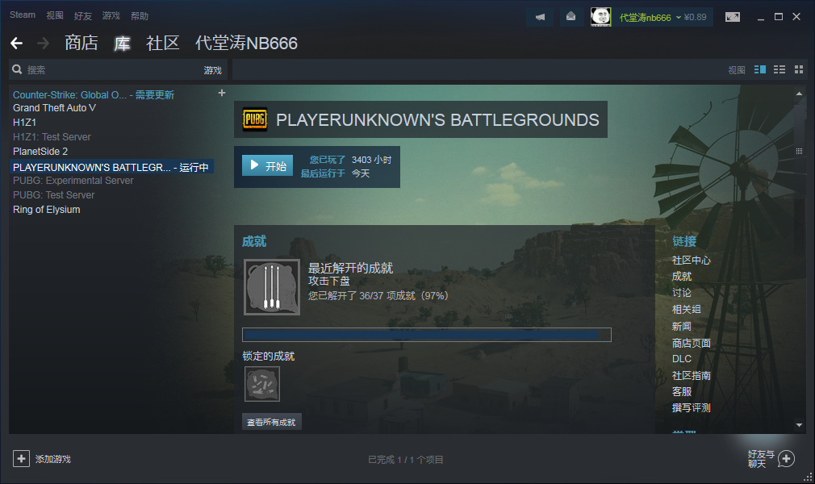815x484 pixels.
Task: Click the scrollbar down arrow
Action: click(799, 425)
